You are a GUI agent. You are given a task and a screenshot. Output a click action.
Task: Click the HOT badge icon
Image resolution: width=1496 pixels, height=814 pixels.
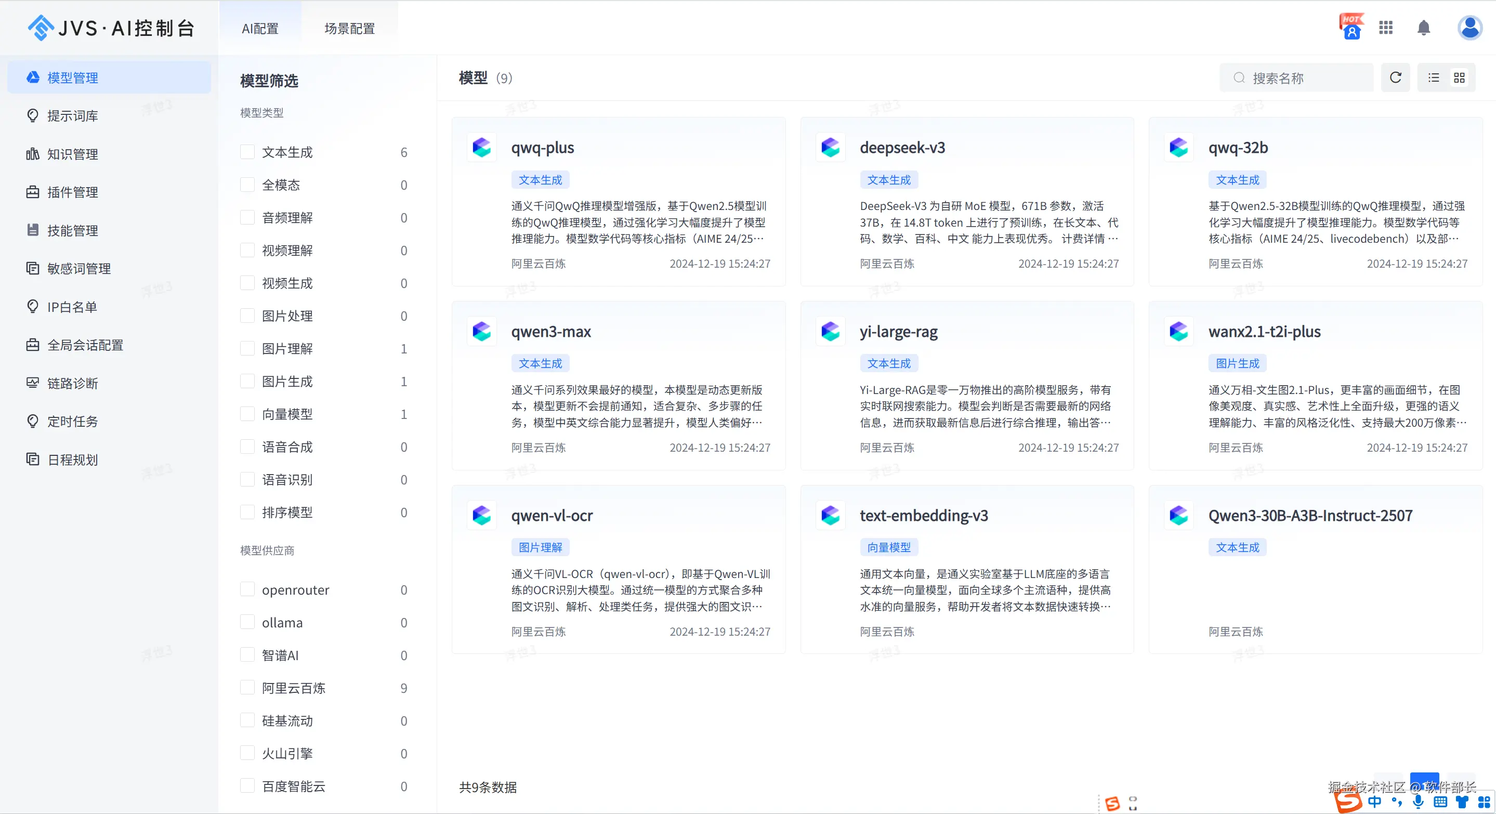pos(1351,27)
